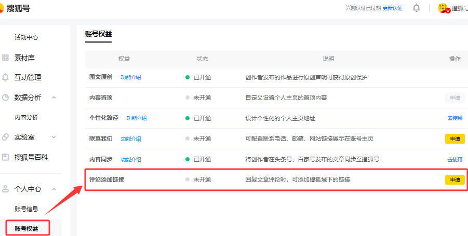468x236 pixels.
Task: Click the 操作 column header
Action: click(x=454, y=59)
